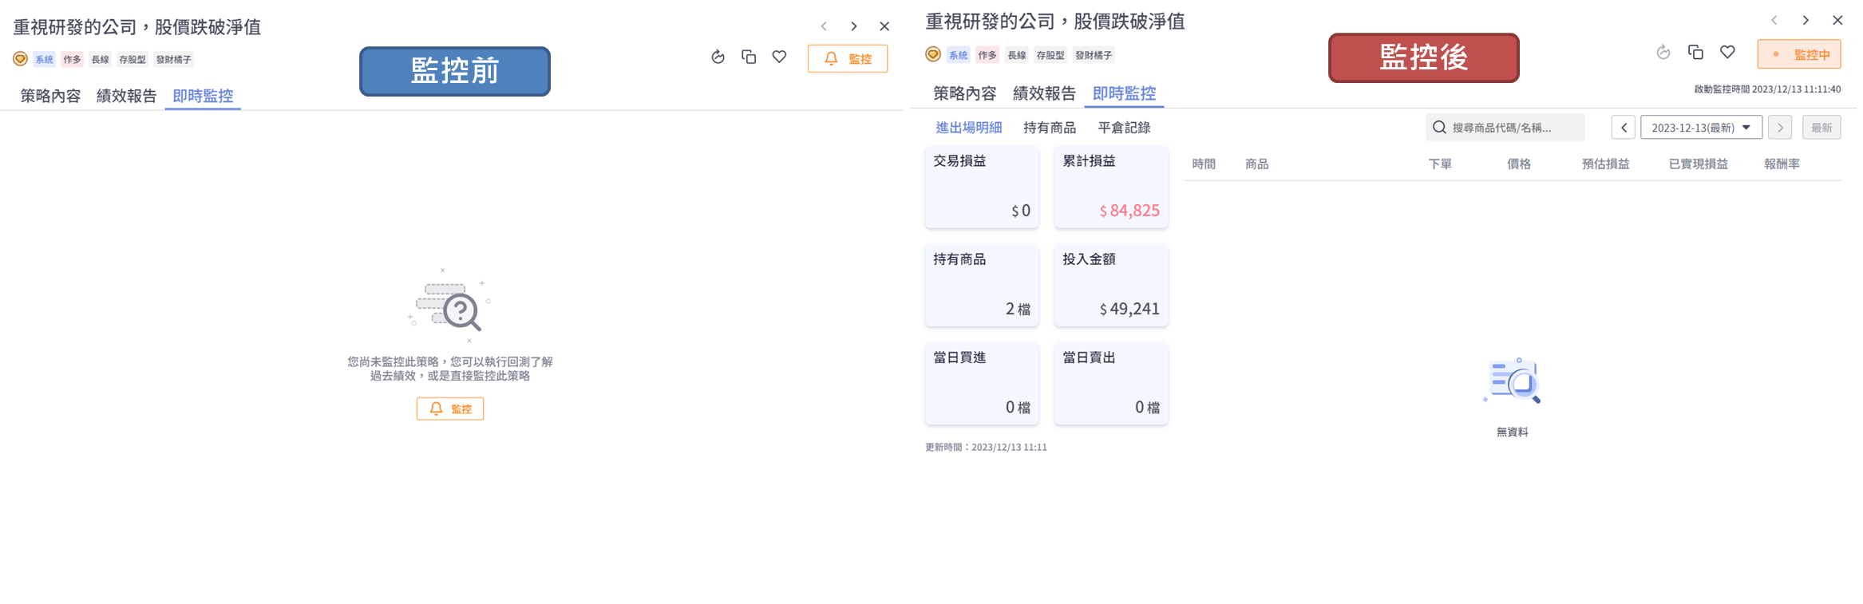Switch to the 持有商品 sub-tab

click(x=1049, y=128)
